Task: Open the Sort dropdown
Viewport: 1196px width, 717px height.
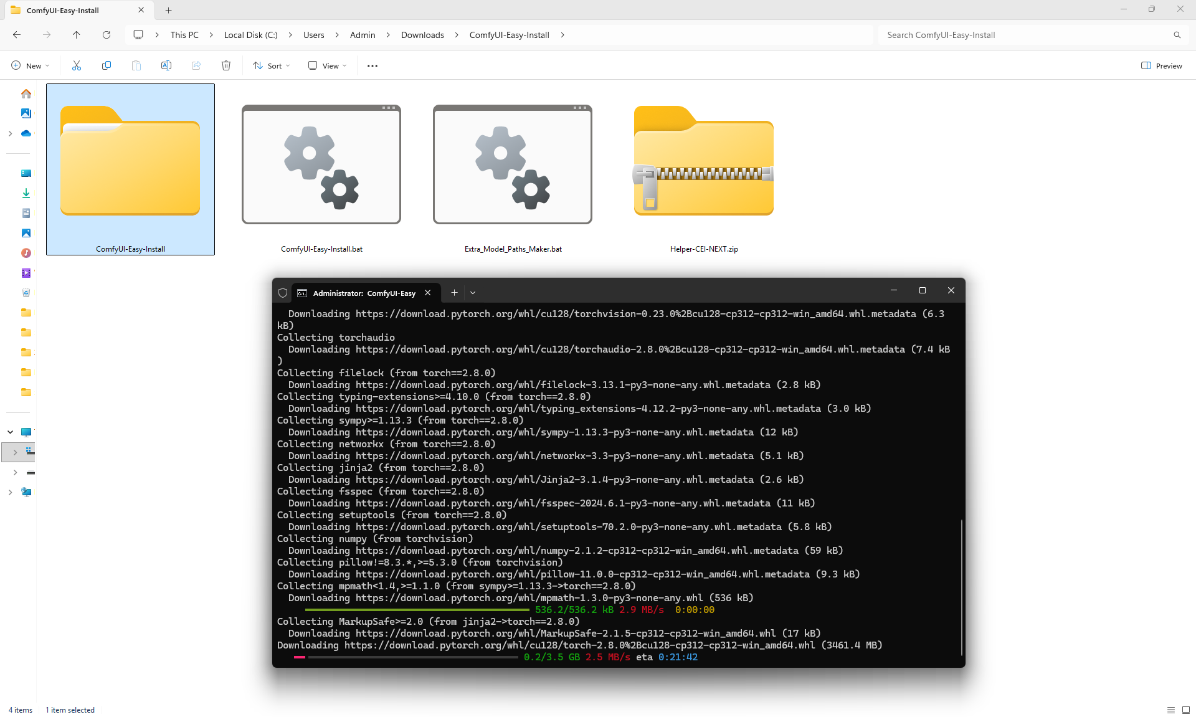Action: 272,65
